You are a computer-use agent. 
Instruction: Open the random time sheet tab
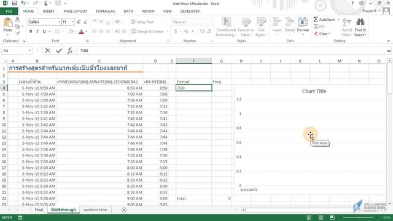coord(95,210)
